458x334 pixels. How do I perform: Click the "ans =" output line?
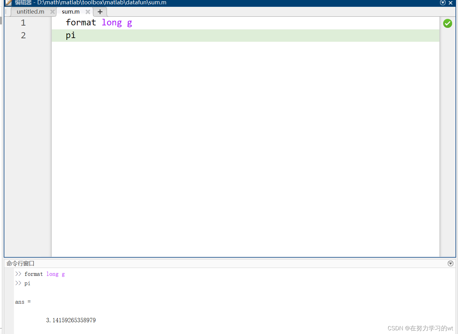click(x=23, y=302)
